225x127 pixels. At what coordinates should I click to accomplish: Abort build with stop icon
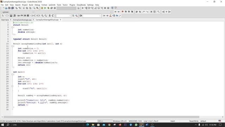tap(55, 8)
